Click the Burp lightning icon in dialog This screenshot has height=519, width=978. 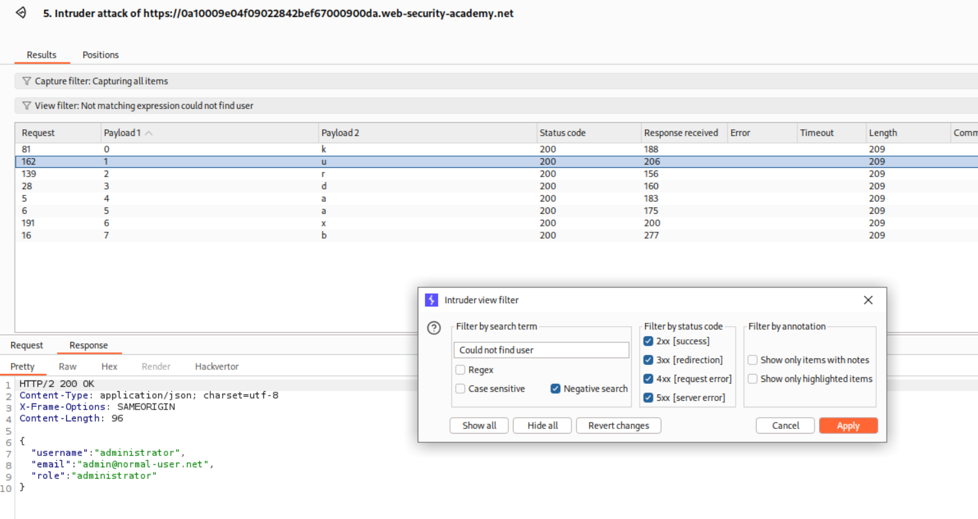pos(432,300)
